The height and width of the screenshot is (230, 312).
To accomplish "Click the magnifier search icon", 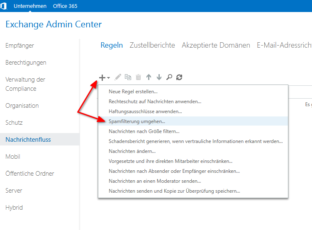I will (x=169, y=77).
